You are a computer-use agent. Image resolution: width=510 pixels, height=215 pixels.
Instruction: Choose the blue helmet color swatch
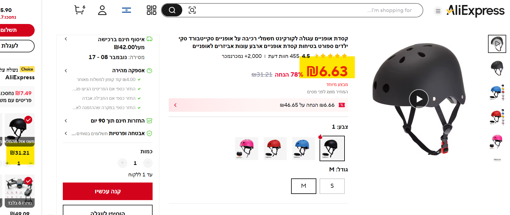point(303,148)
